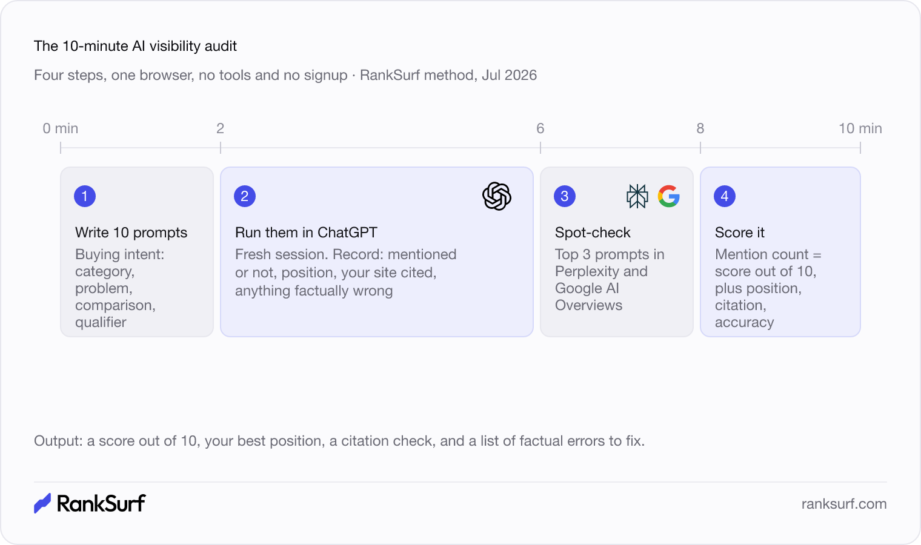Click the title 'The 10-minute AI visibility audit'
The width and height of the screenshot is (921, 545).
coord(135,46)
